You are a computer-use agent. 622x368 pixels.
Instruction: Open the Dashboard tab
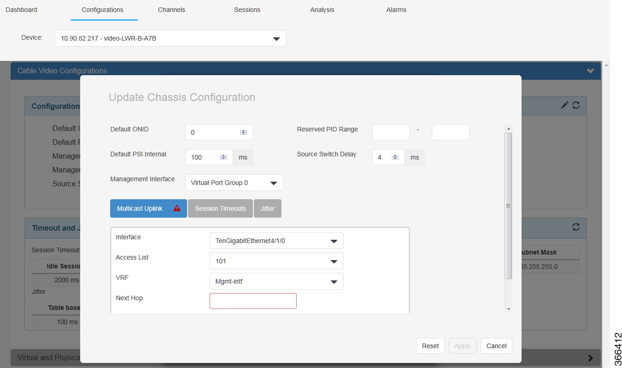(x=21, y=10)
